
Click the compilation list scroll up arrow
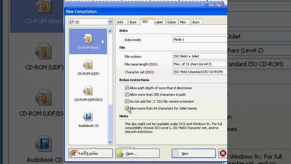click(110, 31)
